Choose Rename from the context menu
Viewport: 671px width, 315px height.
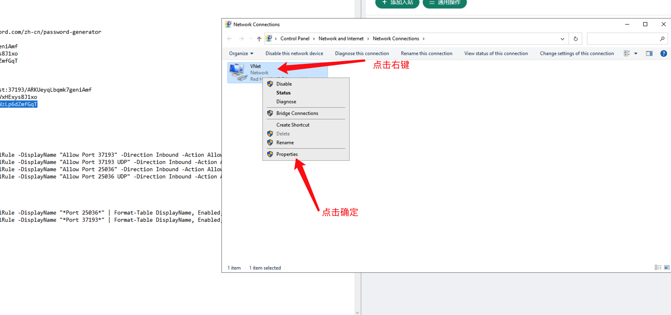point(285,143)
